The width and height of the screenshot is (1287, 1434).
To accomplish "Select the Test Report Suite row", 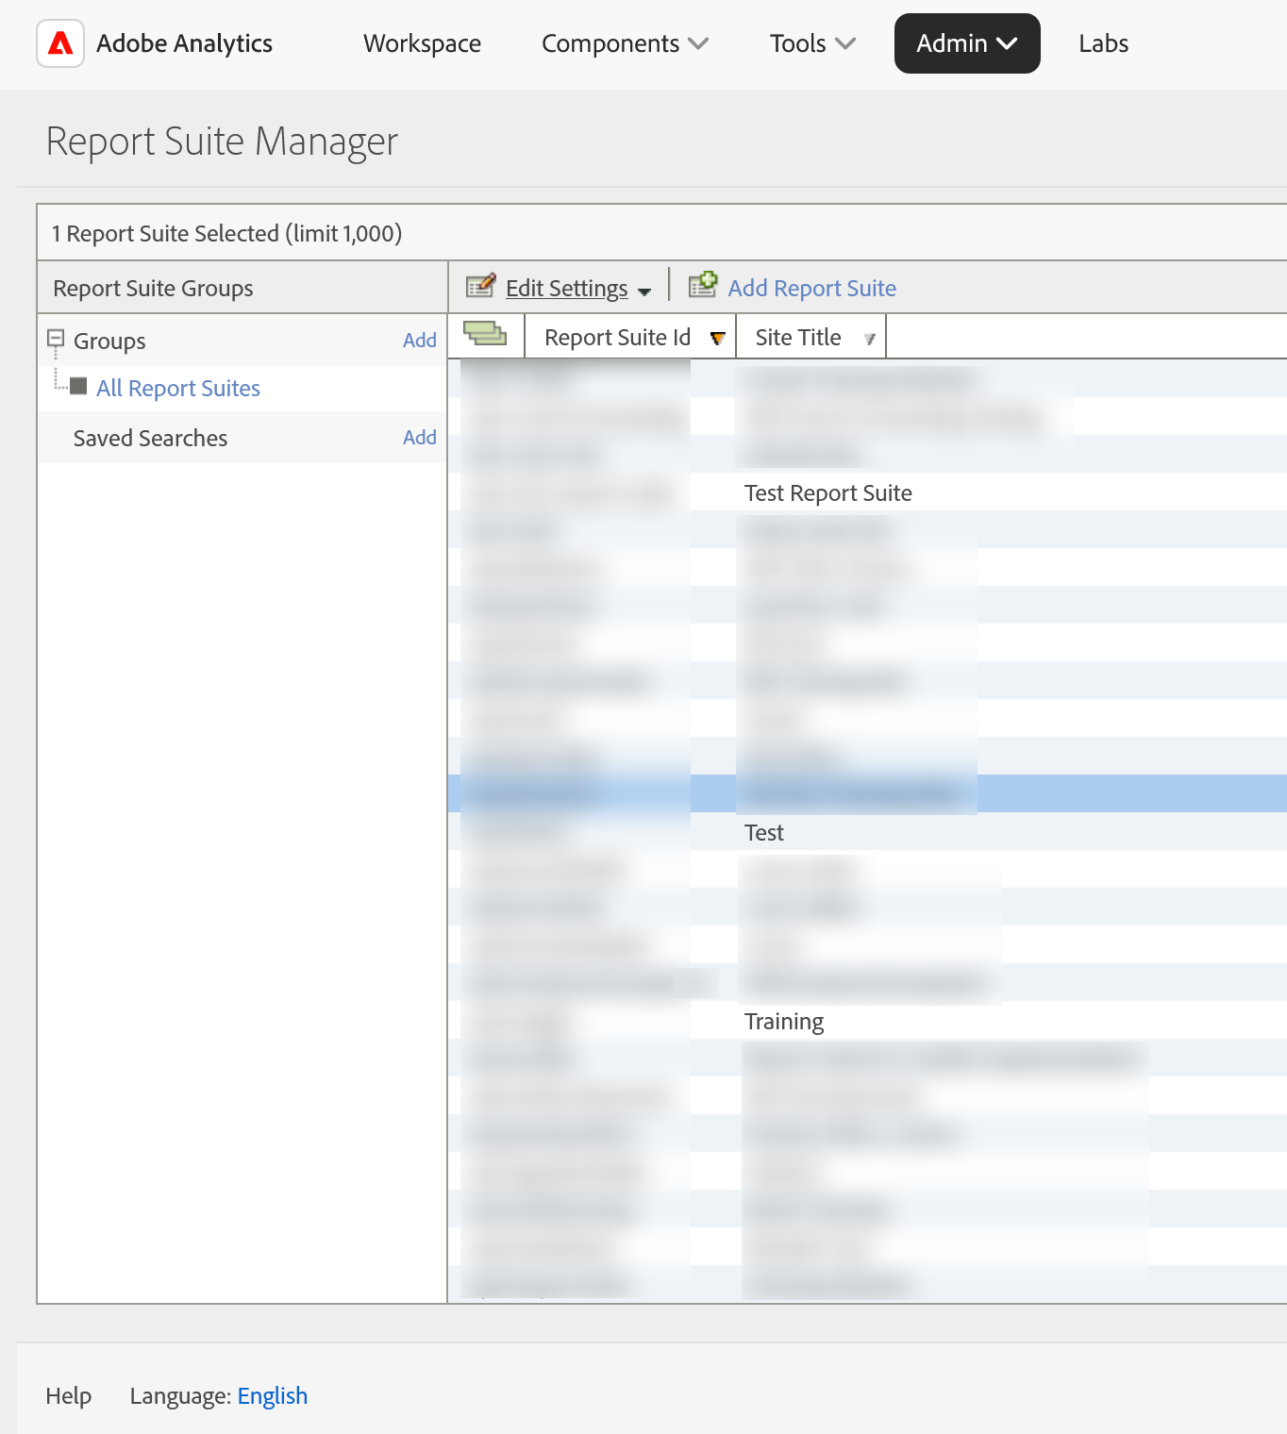I will click(867, 492).
